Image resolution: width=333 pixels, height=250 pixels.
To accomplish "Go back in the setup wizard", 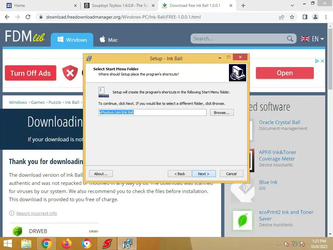I will [x=180, y=174].
